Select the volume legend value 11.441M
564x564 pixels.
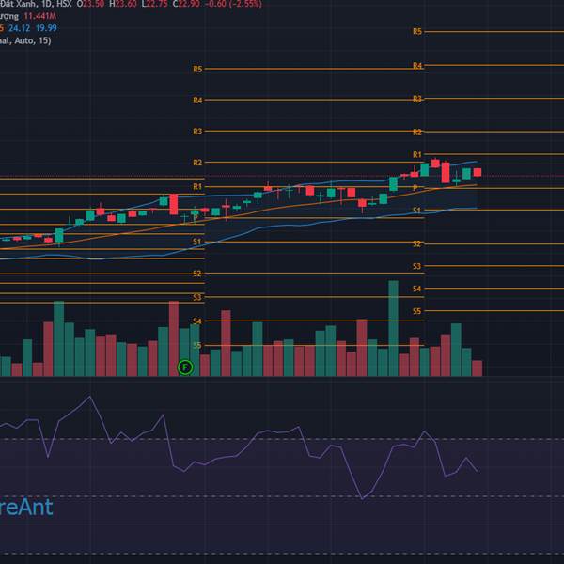tap(39, 16)
